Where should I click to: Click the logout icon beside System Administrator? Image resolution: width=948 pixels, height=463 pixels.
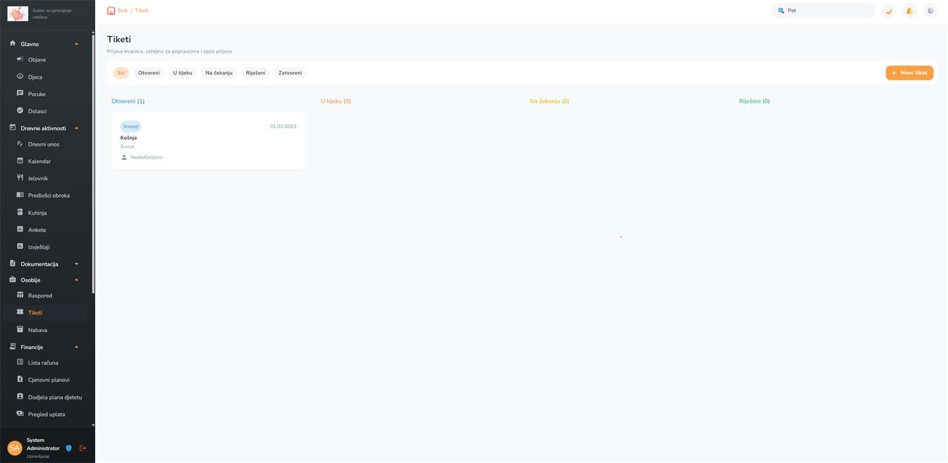point(82,448)
